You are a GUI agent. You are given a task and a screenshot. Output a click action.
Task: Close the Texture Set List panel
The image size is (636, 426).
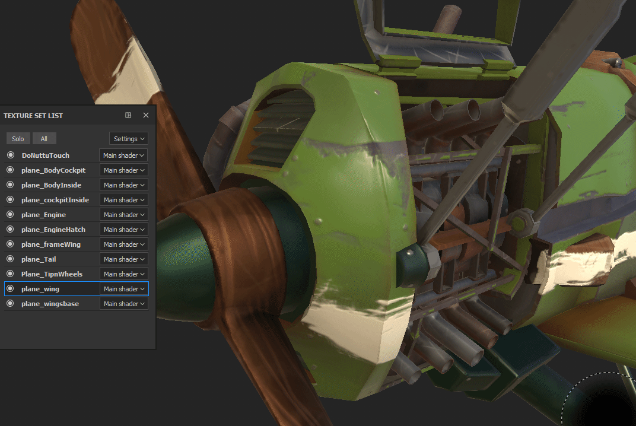146,115
